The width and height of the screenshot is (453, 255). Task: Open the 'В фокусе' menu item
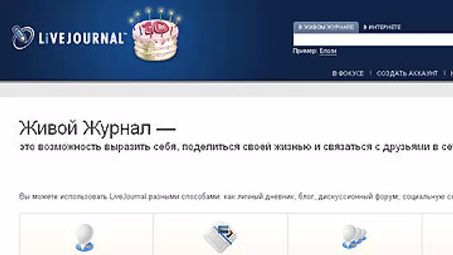pos(348,73)
